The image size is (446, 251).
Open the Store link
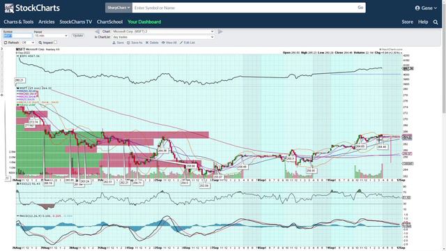coord(407,22)
